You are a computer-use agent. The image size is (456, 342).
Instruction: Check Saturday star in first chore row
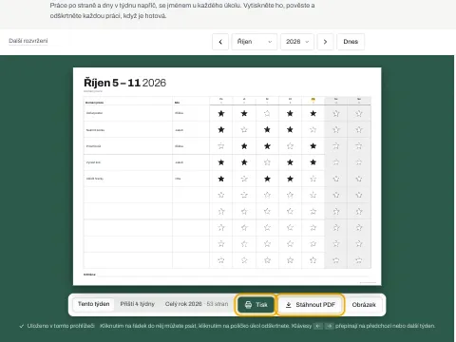[336, 113]
